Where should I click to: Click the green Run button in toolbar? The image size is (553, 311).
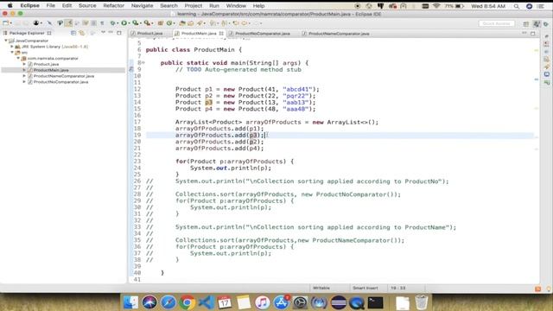124,23
